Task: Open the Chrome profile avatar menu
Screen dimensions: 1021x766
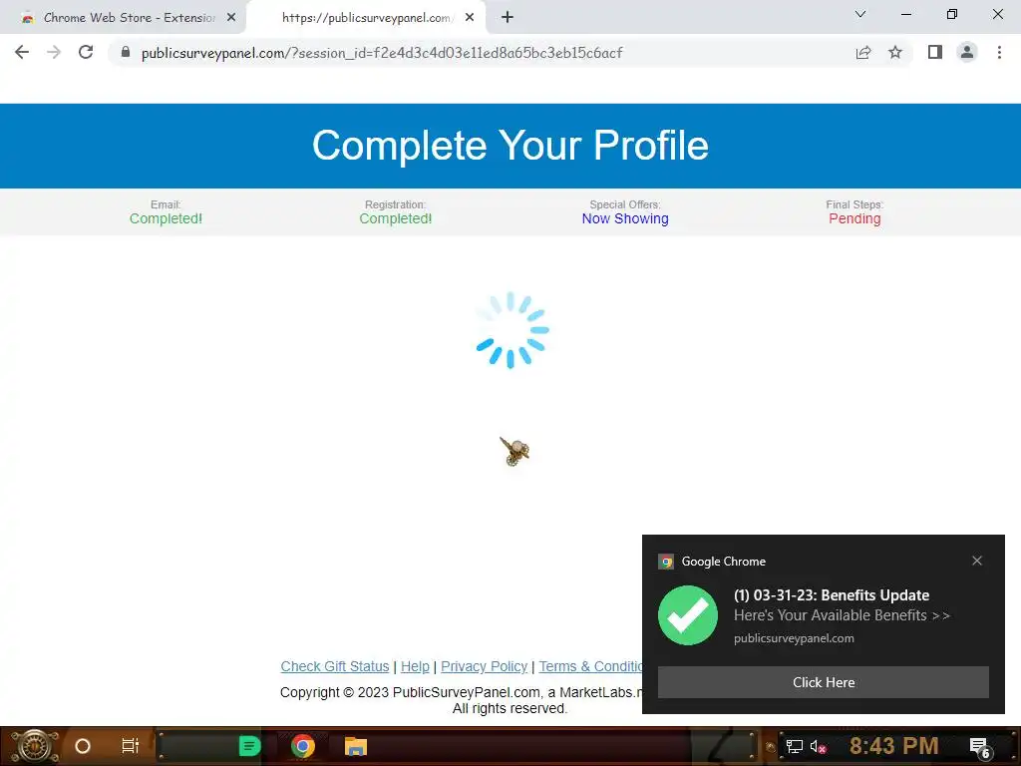Action: pyautogui.click(x=967, y=52)
